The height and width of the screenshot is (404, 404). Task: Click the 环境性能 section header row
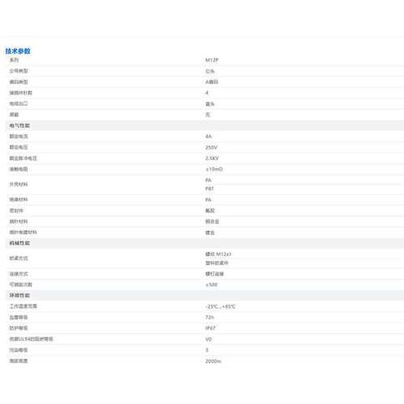point(204,295)
